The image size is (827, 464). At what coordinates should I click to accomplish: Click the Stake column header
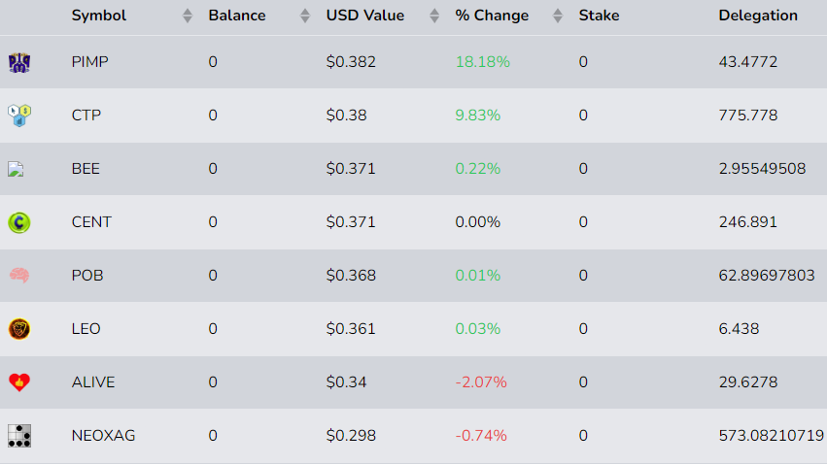click(x=599, y=16)
